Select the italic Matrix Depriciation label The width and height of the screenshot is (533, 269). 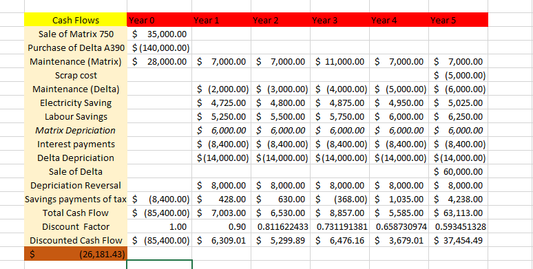[76, 131]
